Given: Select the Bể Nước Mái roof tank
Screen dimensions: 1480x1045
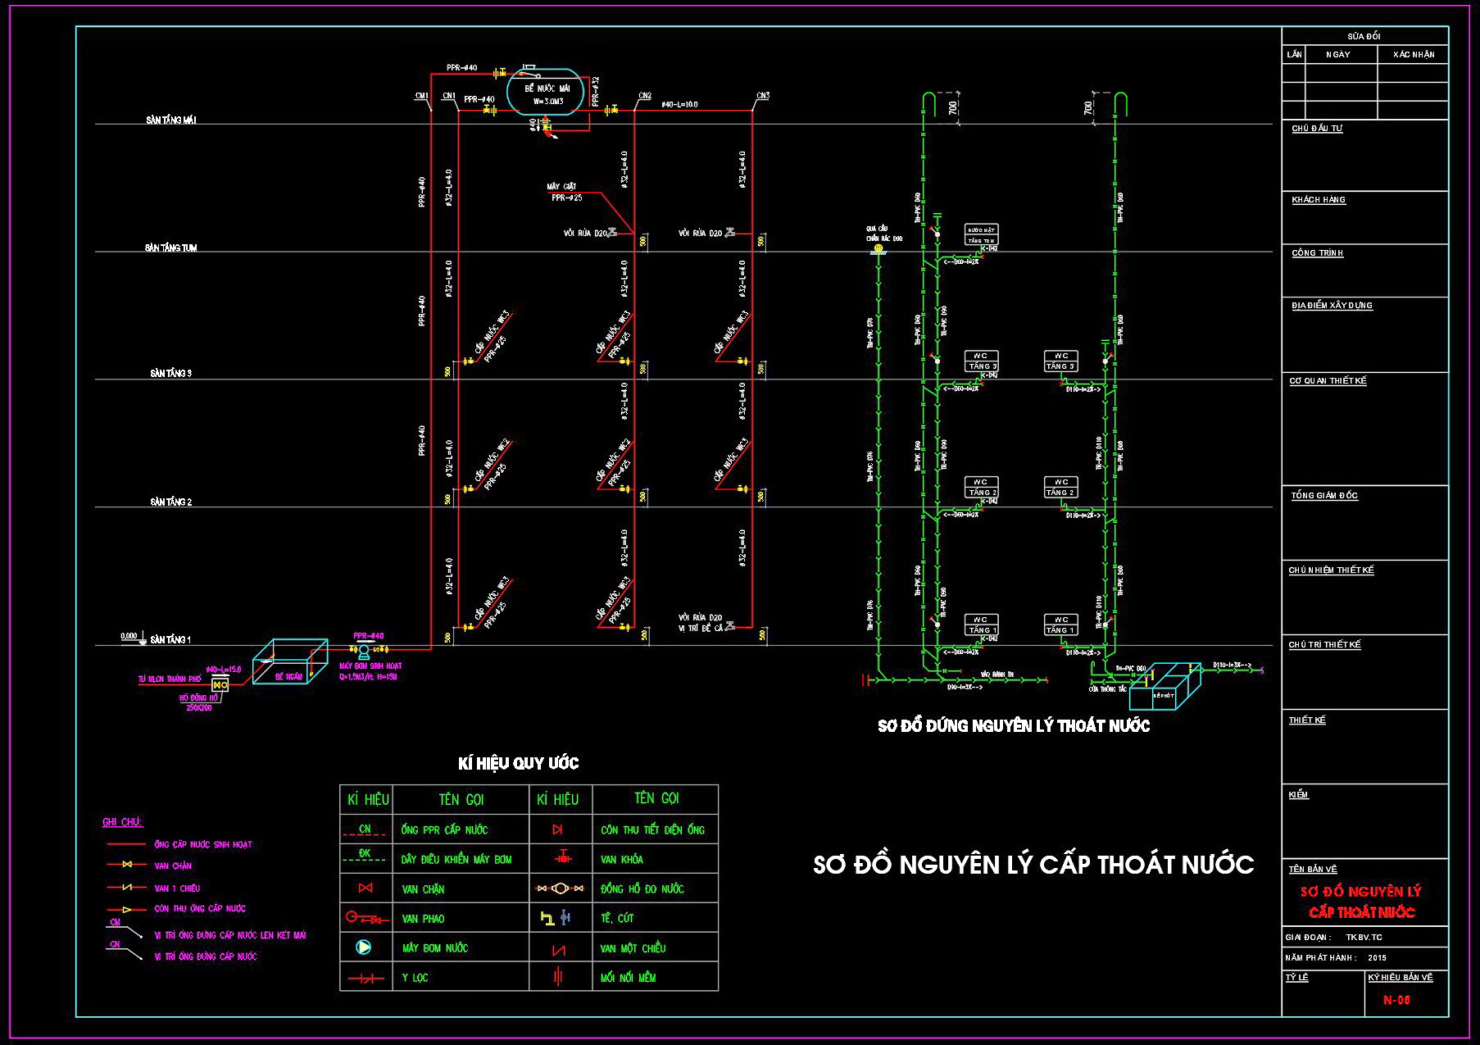Looking at the screenshot, I should 545,94.
